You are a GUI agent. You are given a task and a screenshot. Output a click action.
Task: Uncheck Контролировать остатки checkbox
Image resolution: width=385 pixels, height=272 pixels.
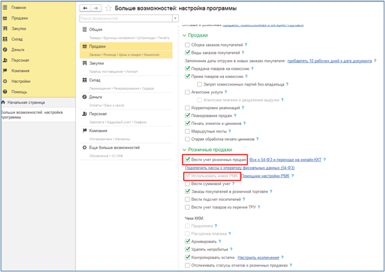coord(187,258)
